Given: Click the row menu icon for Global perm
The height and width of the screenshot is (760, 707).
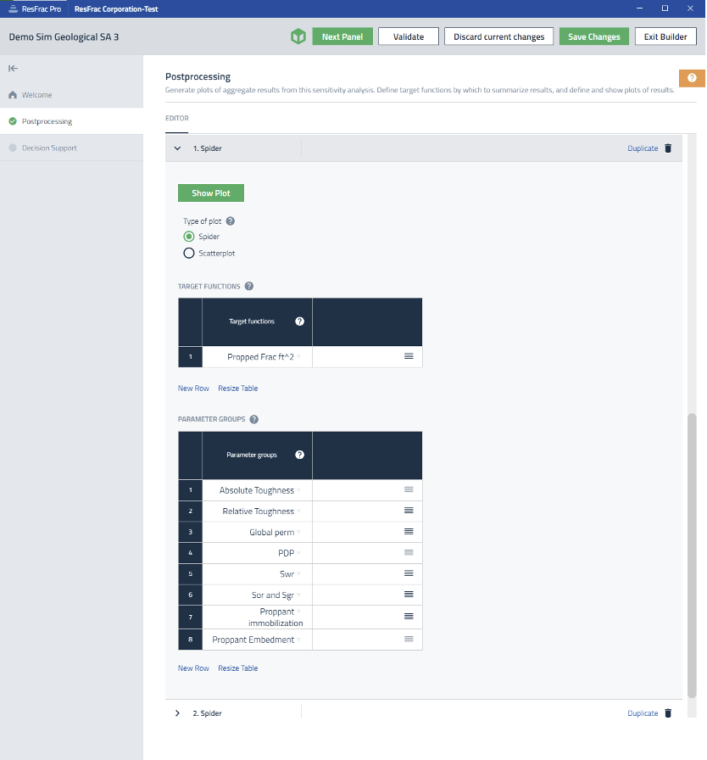Looking at the screenshot, I should point(409,532).
